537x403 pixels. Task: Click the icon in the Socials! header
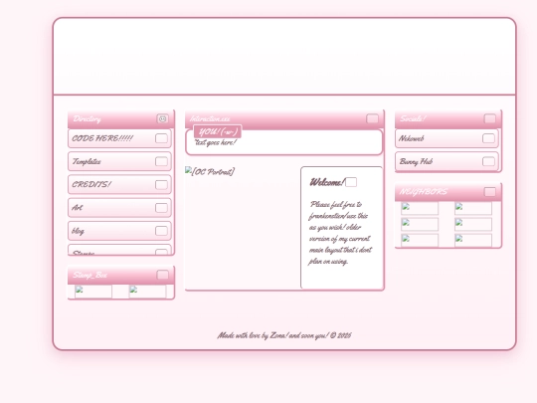489,118
